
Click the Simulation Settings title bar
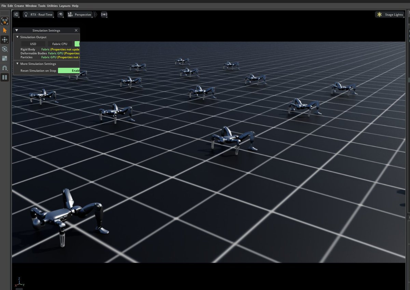pyautogui.click(x=46, y=30)
